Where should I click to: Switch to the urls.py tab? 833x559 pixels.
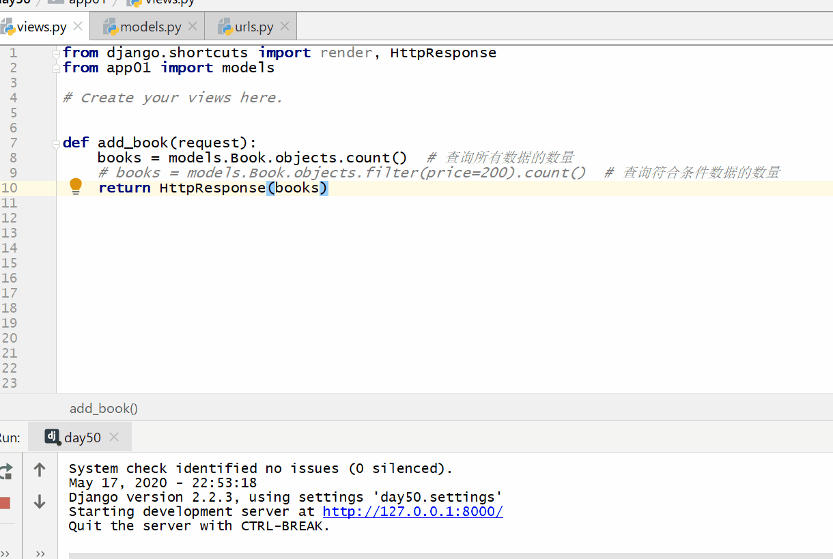pyautogui.click(x=254, y=27)
